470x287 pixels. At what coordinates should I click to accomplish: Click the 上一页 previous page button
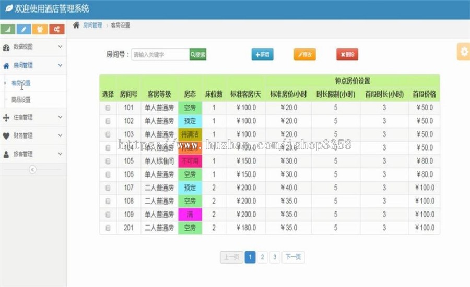tap(231, 257)
